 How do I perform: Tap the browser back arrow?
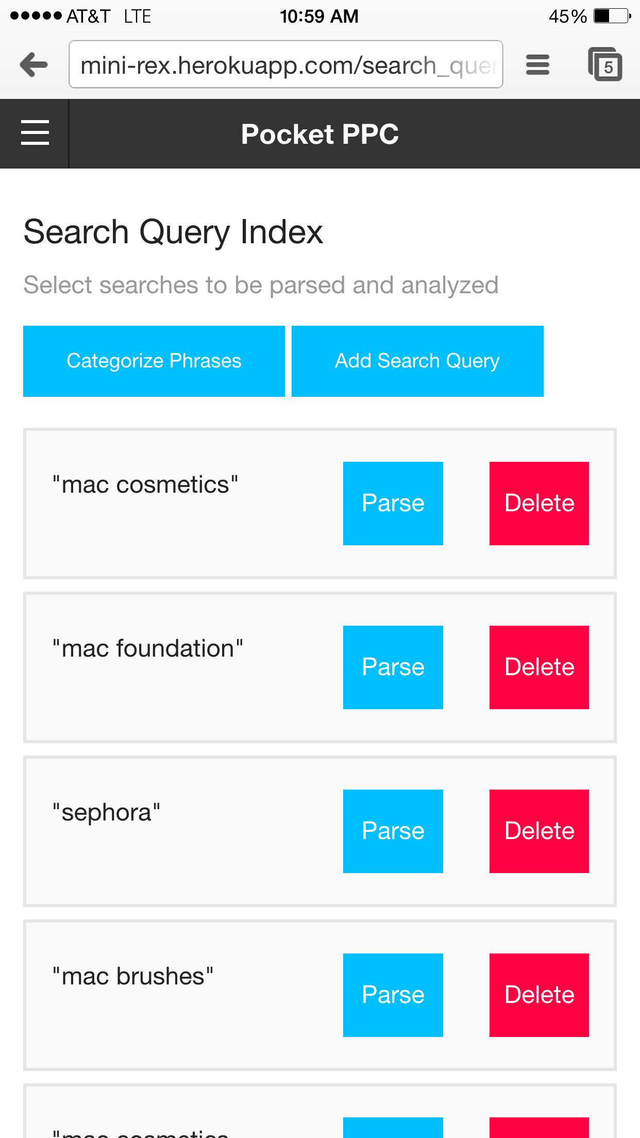(34, 65)
